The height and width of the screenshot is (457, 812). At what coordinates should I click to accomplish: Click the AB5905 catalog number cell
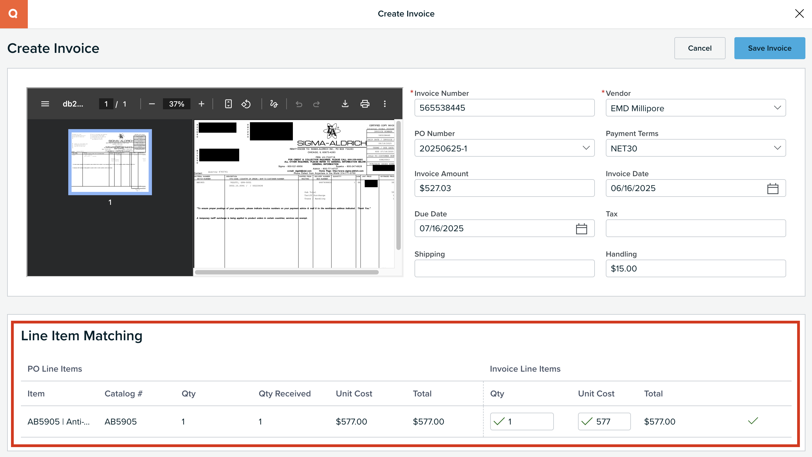click(x=121, y=422)
